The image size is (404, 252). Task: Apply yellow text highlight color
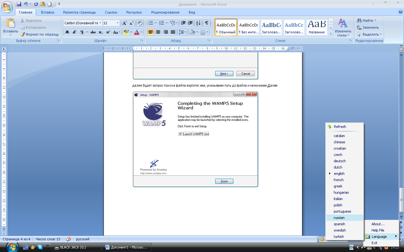(126, 32)
